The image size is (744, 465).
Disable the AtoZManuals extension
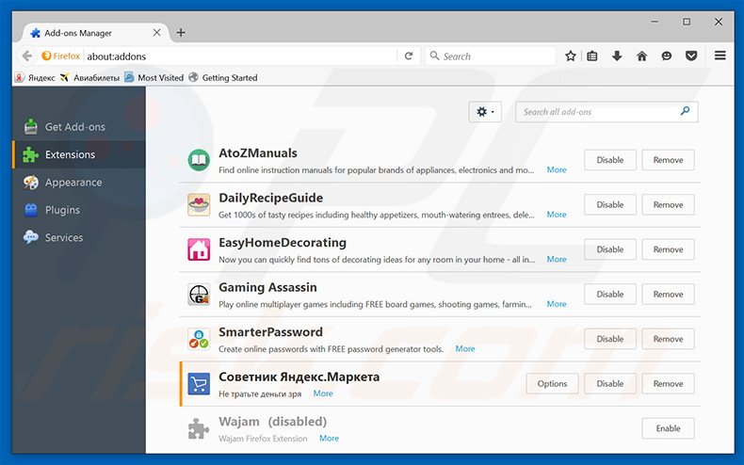coord(610,160)
